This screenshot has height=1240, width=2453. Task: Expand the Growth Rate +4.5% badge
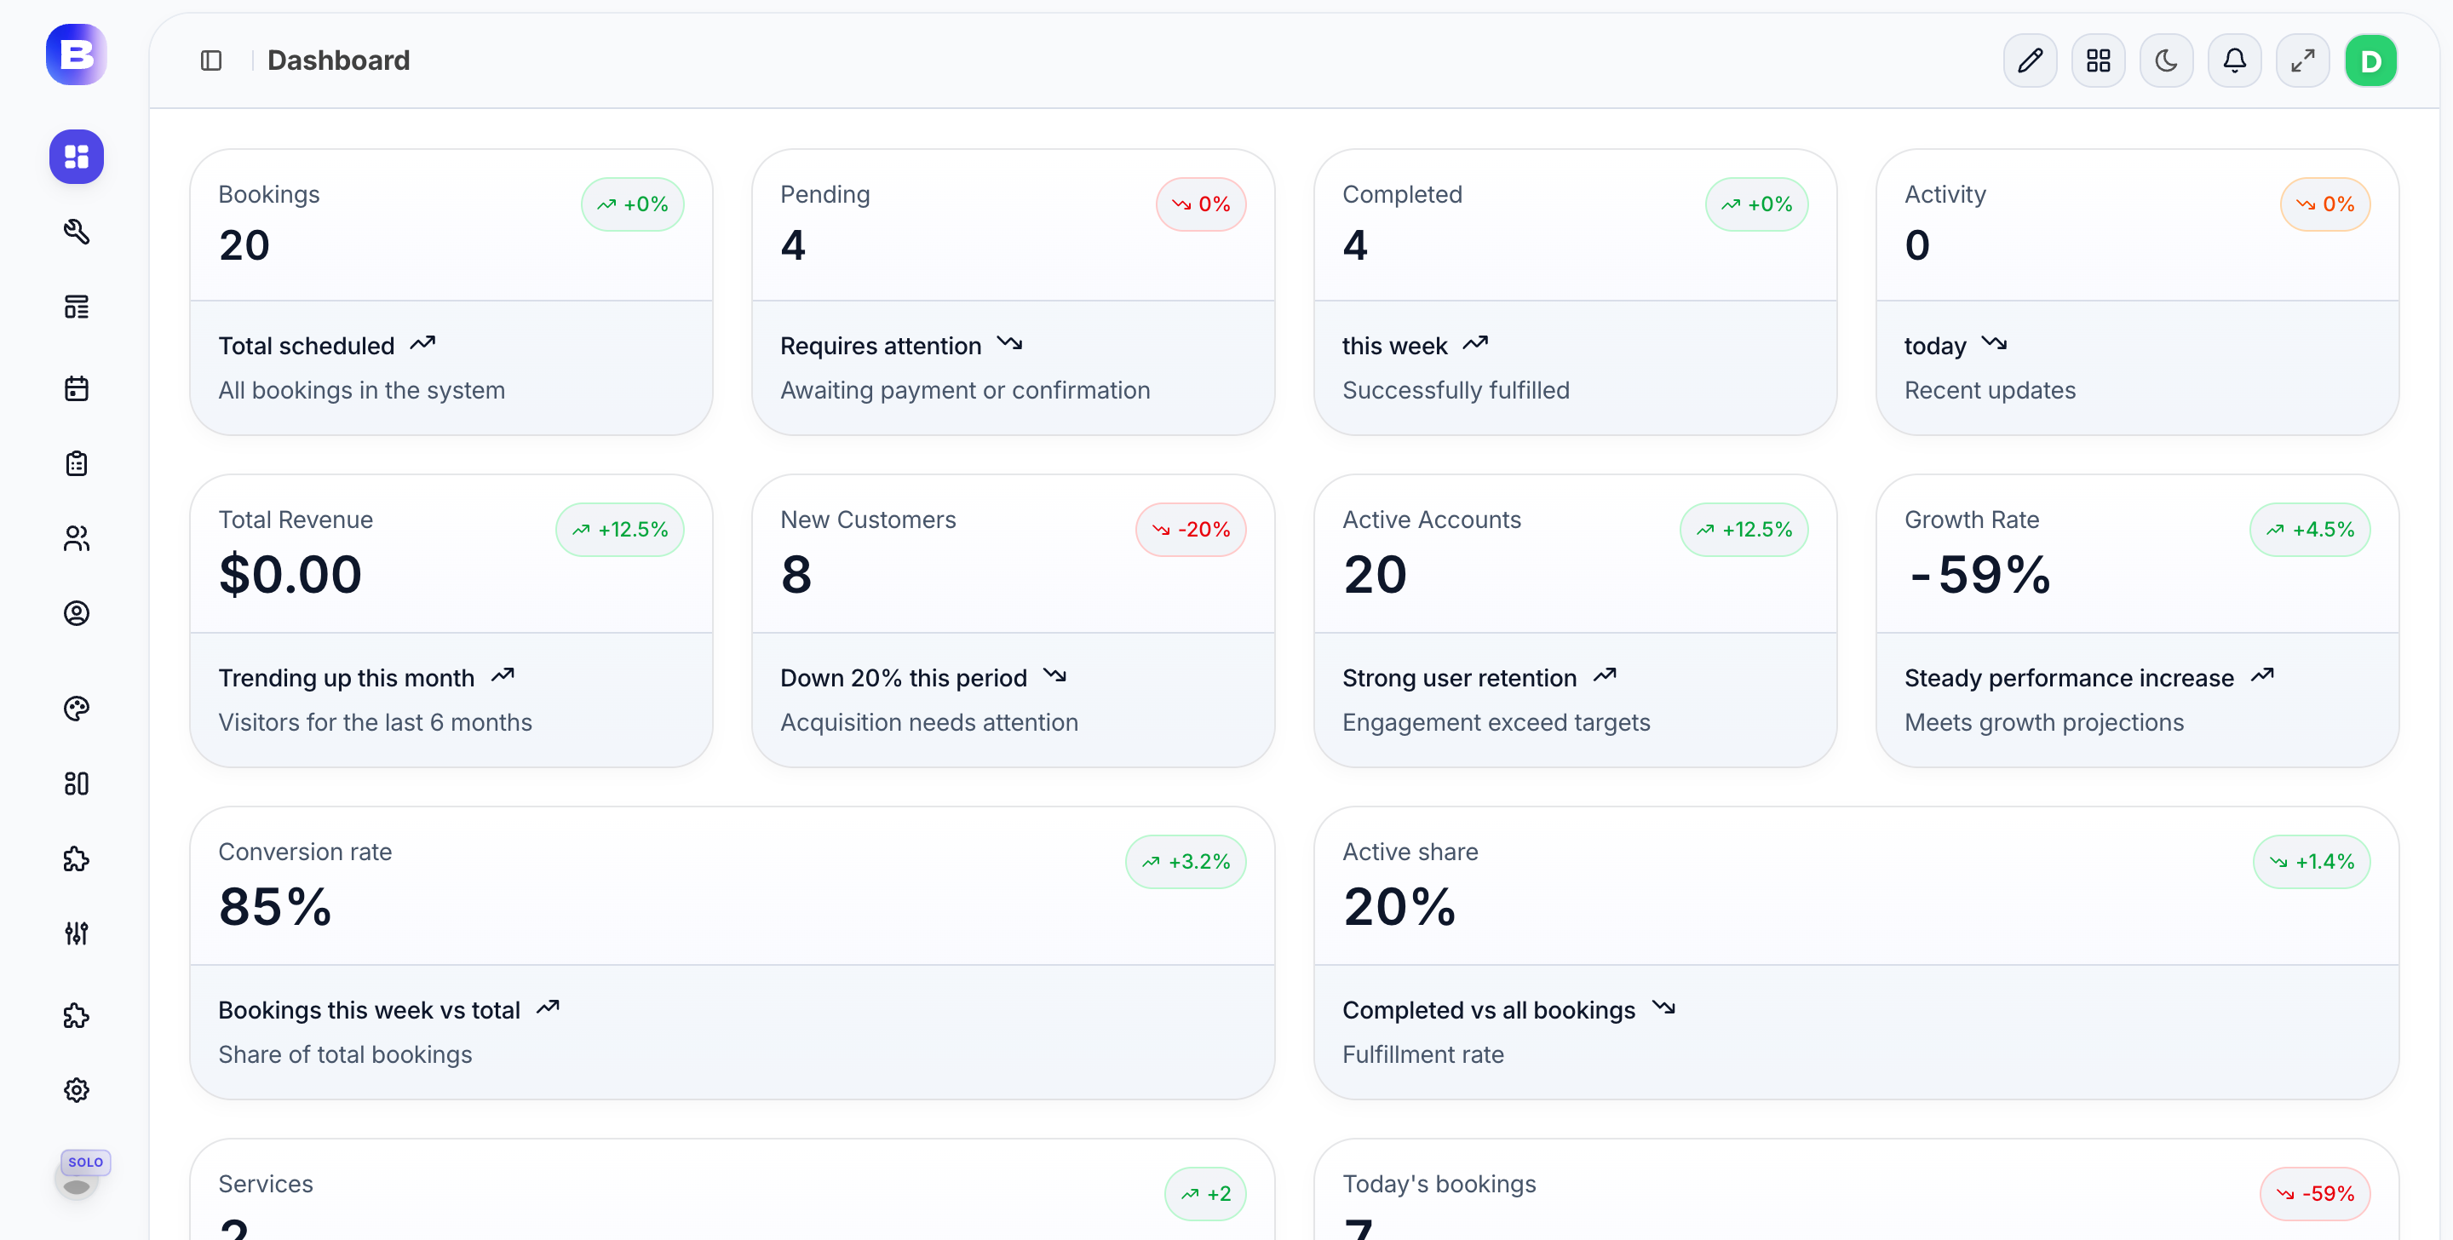2310,530
